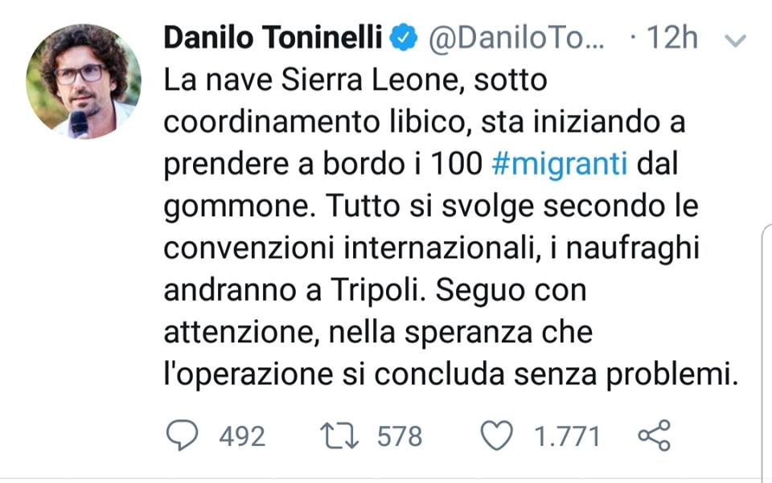Screen dimensions: 772x483
Task: Click the 1.771 likes count
Action: pyautogui.click(x=567, y=436)
